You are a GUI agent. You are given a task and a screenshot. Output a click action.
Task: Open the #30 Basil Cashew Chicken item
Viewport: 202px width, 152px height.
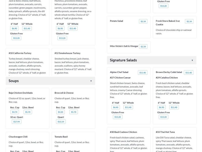pyautogui.click(x=123, y=132)
